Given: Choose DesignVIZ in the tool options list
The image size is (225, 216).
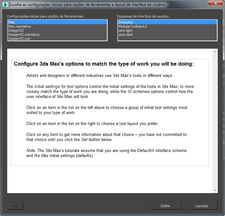Looking at the screenshot, I should click(x=58, y=30).
